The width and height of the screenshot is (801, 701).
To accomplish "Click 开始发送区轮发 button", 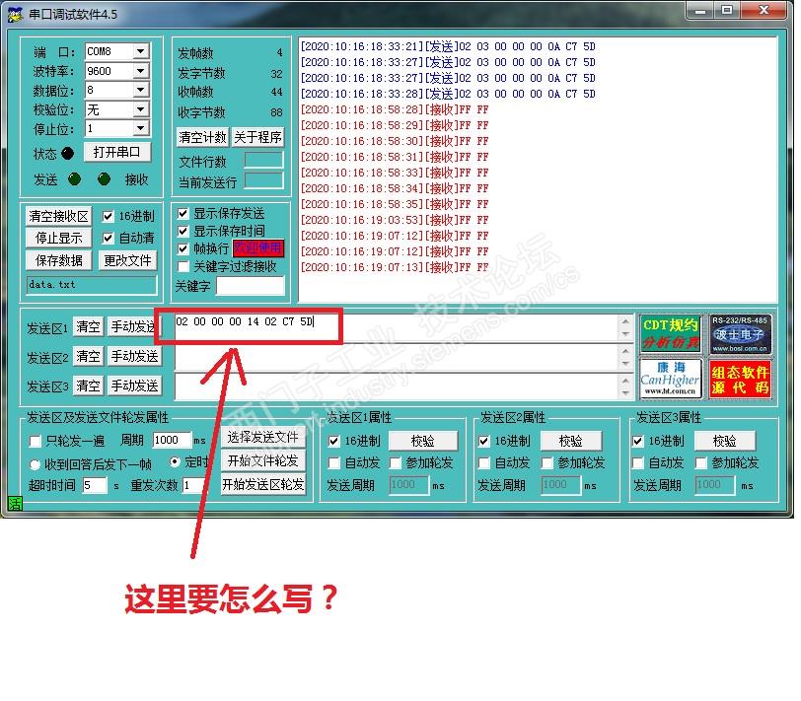I will coord(262,484).
